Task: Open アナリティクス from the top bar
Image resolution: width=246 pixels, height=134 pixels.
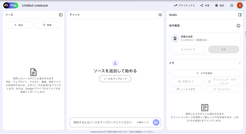Action: tap(184, 5)
